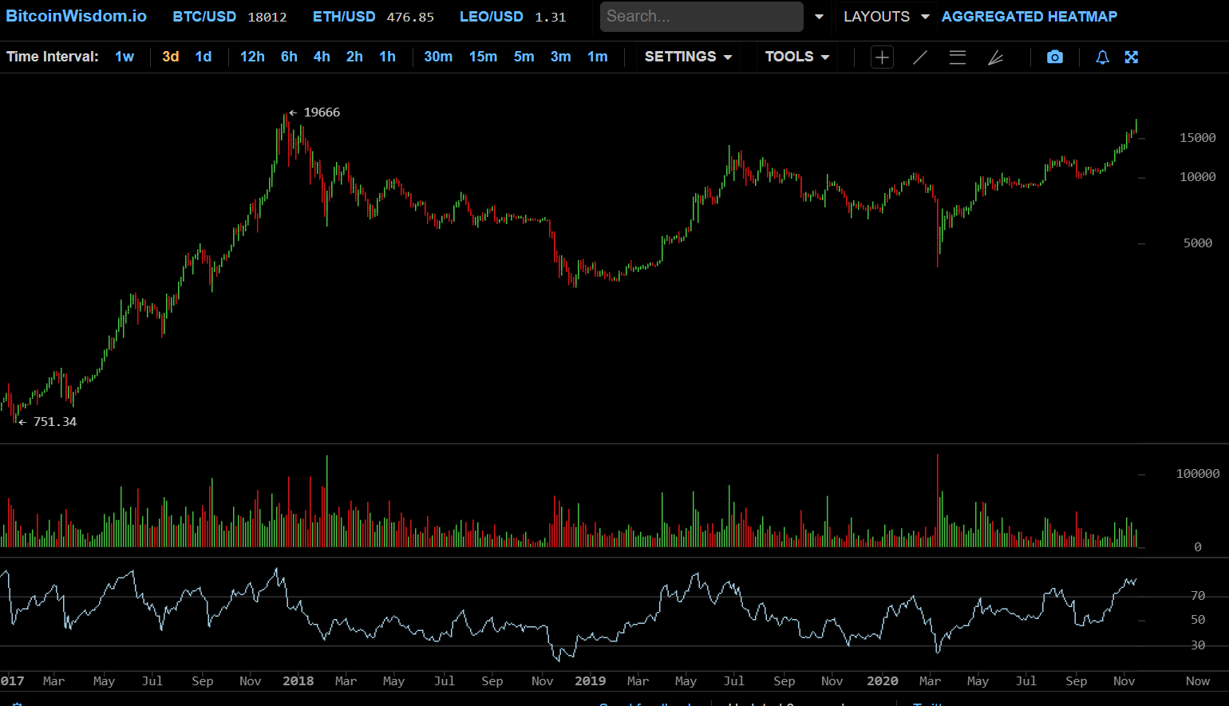Viewport: 1229px width, 706px height.
Task: Set time interval to 1d
Action: pyautogui.click(x=204, y=57)
